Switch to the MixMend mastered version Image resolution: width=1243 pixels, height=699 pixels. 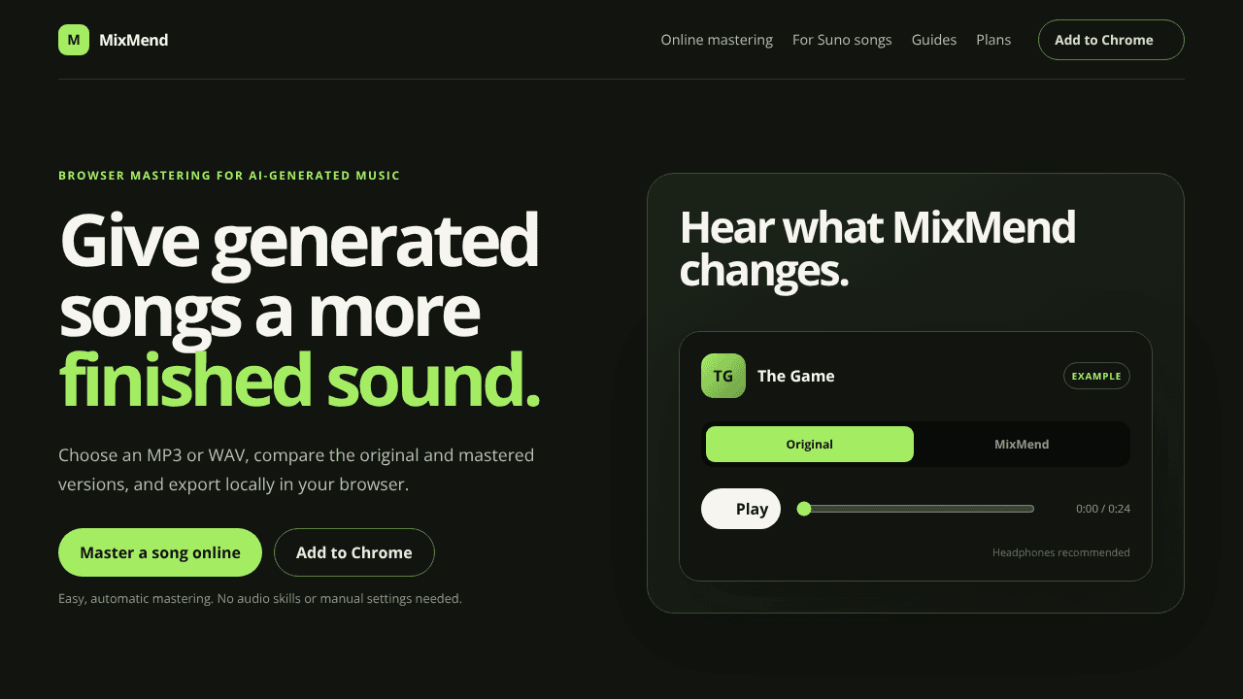coord(1022,444)
